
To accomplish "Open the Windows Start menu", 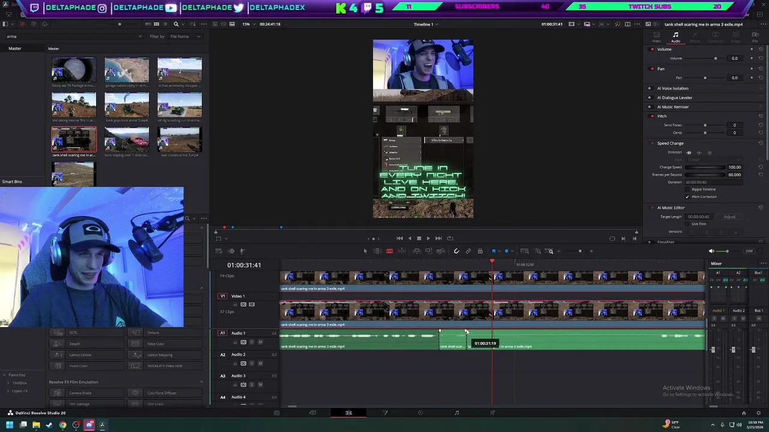I will [9, 425].
